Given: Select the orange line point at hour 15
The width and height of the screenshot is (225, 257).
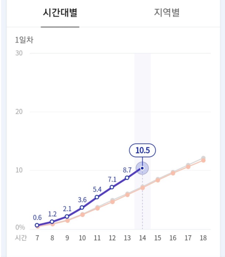Looking at the screenshot, I should click(158, 180).
